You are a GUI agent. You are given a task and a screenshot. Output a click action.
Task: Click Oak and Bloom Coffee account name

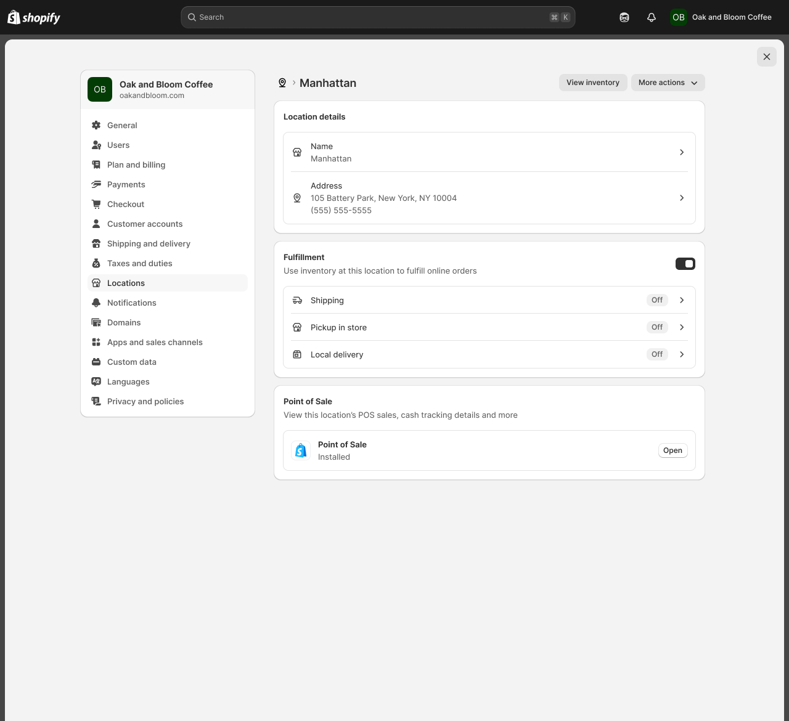732,17
